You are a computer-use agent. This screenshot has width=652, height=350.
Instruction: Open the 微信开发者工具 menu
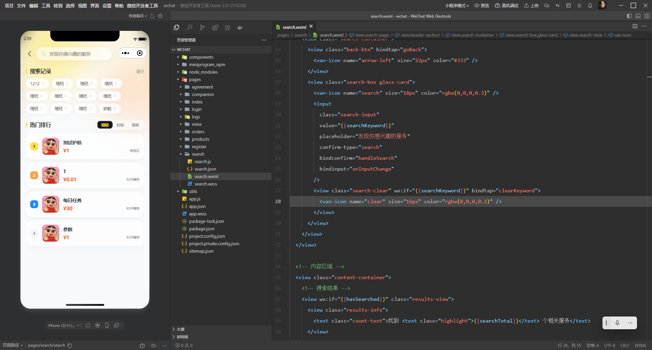coord(142,5)
